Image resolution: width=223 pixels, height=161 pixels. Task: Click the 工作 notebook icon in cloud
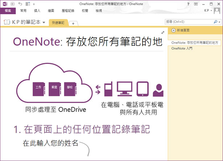pos(39,89)
